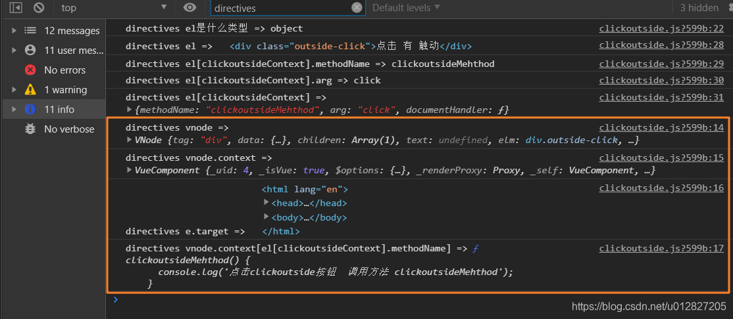Expand the <head> element node

[266, 203]
